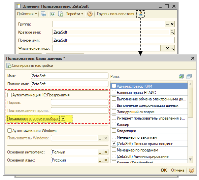This screenshot has height=180, width=199.
Task: Enable Аутентификация Windows checkbox
Action: point(9,131)
